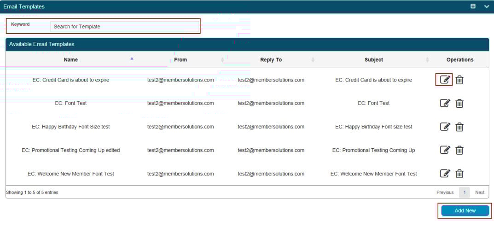The width and height of the screenshot is (494, 233).
Task: Sort templates by Reply To column
Action: [x=271, y=59]
